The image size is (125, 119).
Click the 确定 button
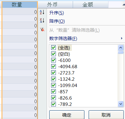click(67, 115)
